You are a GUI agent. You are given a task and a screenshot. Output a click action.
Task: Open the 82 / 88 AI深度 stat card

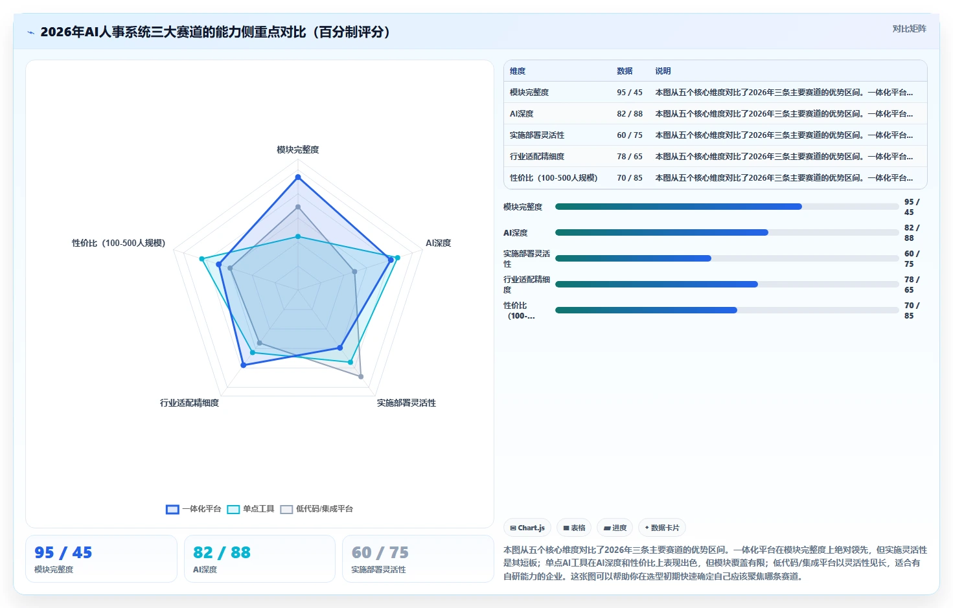pyautogui.click(x=260, y=559)
